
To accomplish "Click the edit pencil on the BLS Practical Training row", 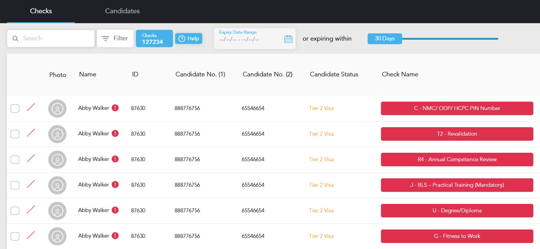I will (31, 184).
